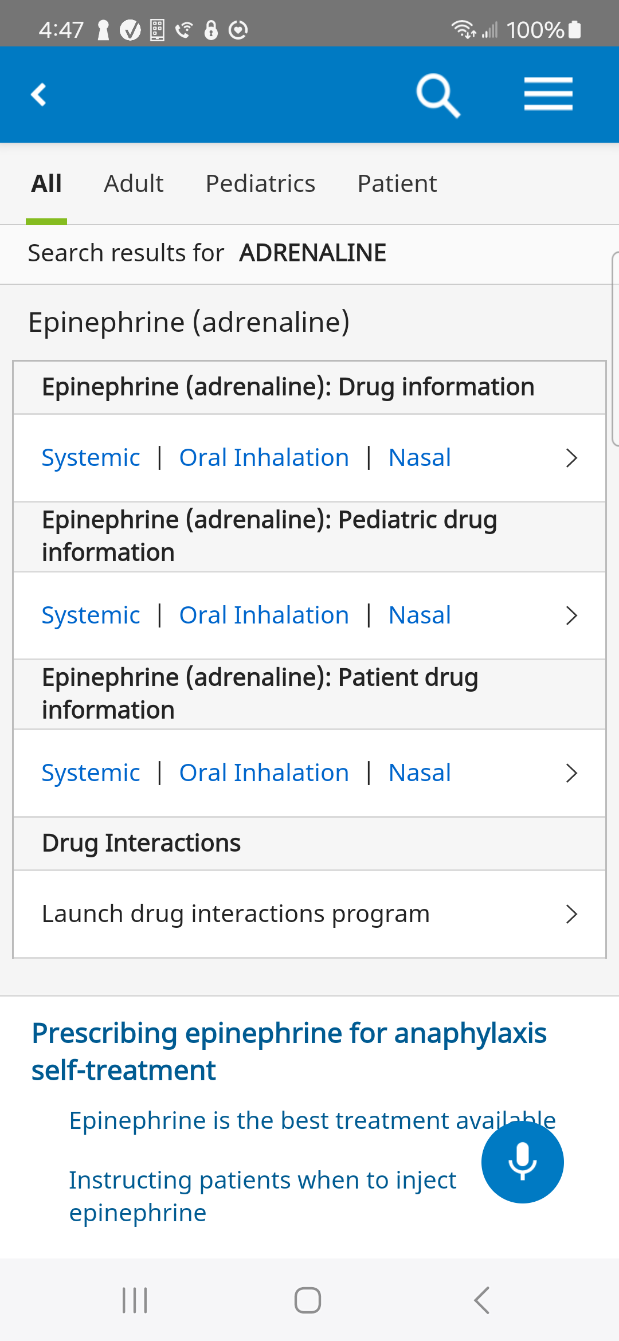This screenshot has height=1341, width=619.
Task: Open Oral Inhalation under Pediatric drug information
Action: coord(264,615)
